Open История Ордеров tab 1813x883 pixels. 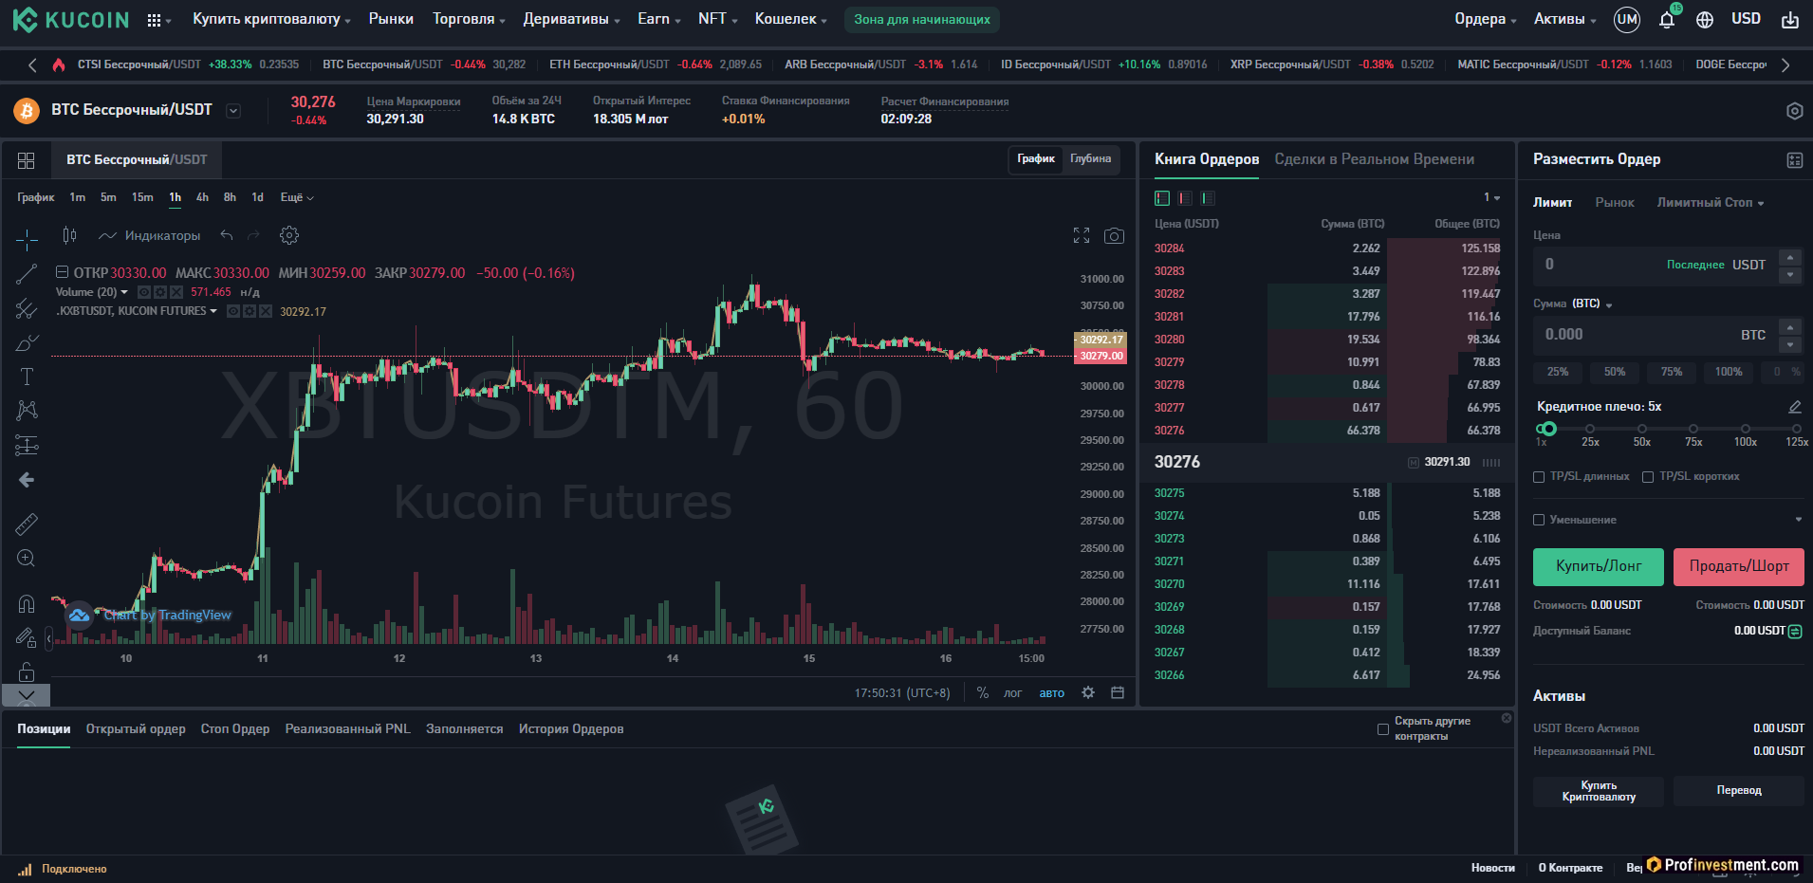click(570, 729)
